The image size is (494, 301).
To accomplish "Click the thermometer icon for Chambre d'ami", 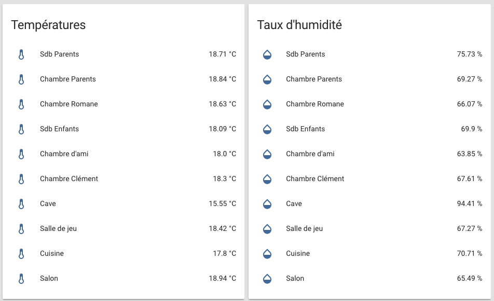I will click(21, 154).
